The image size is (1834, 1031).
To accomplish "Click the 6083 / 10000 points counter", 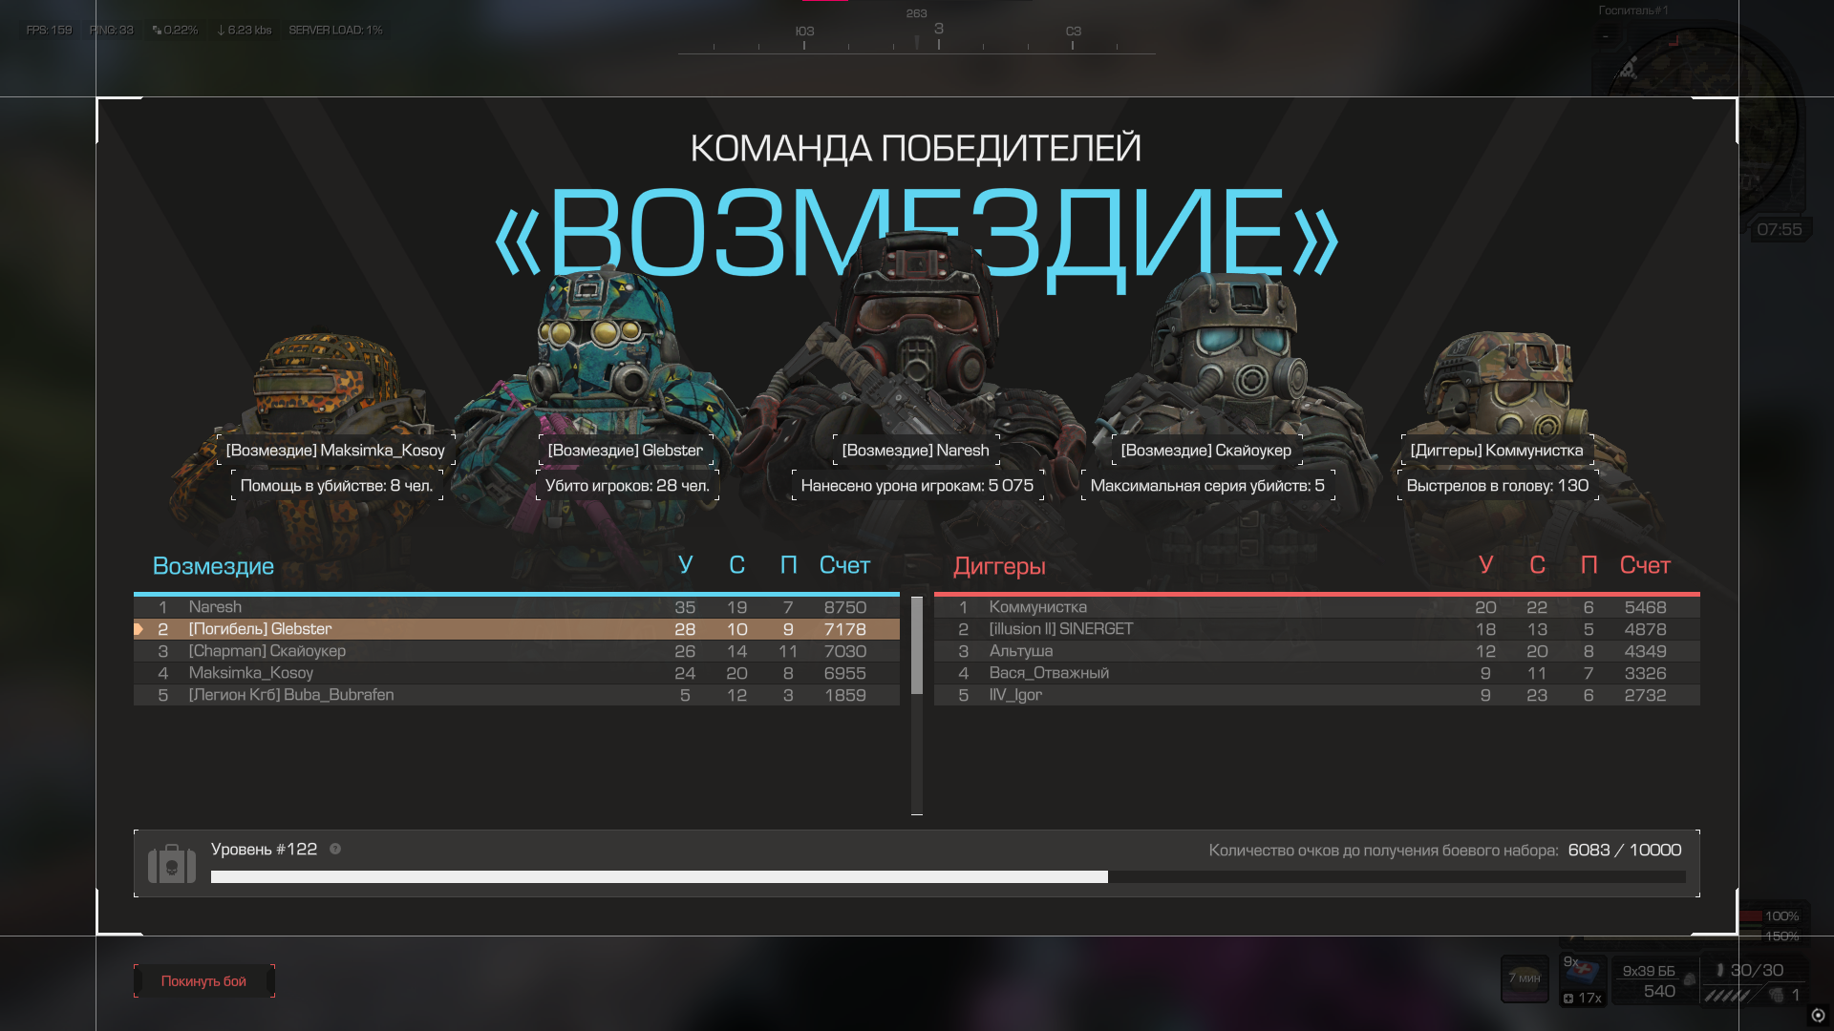I will click(1625, 850).
